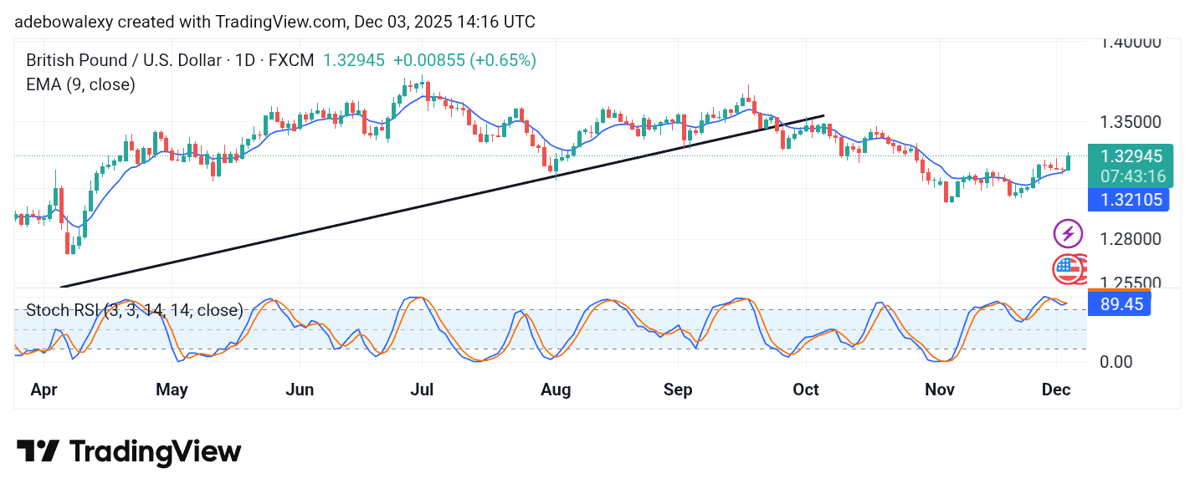
Task: Click the purple lightning bolt event icon
Action: 1068,233
